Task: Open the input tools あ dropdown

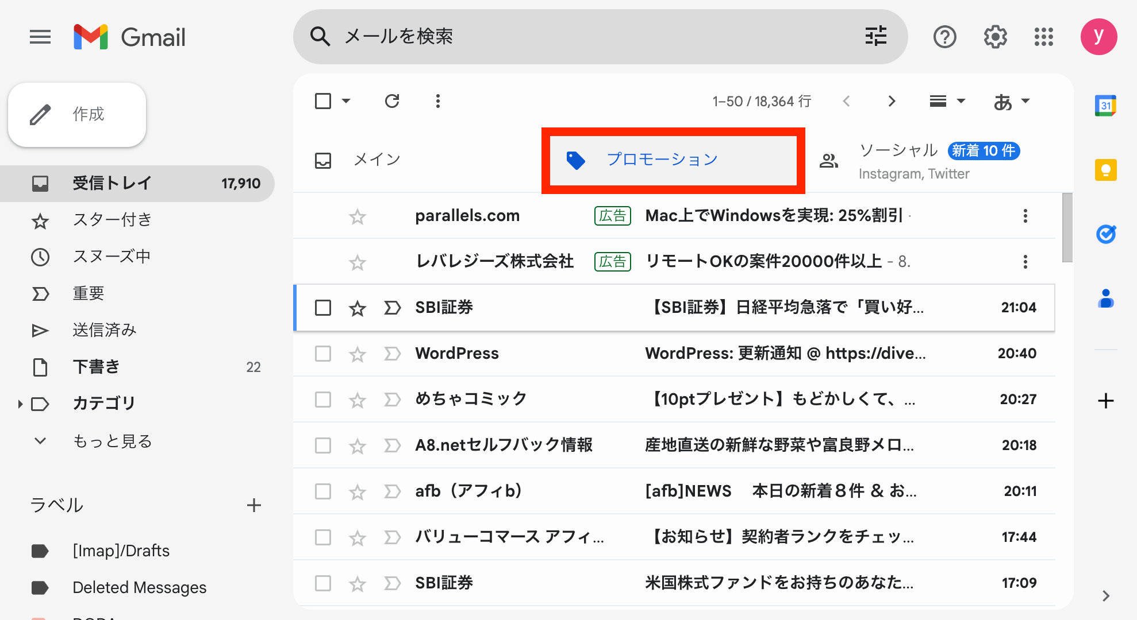Action: [1012, 102]
